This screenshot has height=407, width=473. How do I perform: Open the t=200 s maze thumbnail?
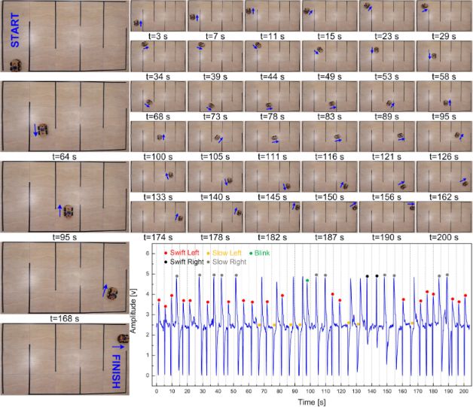(444, 217)
